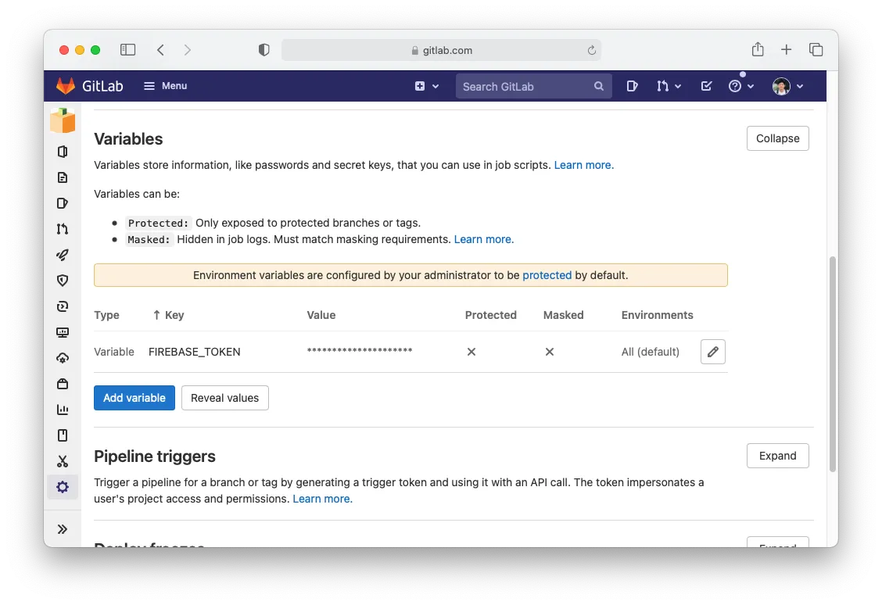Image resolution: width=882 pixels, height=605 pixels.
Task: Expand the Pipeline triggers section
Action: click(x=777, y=456)
